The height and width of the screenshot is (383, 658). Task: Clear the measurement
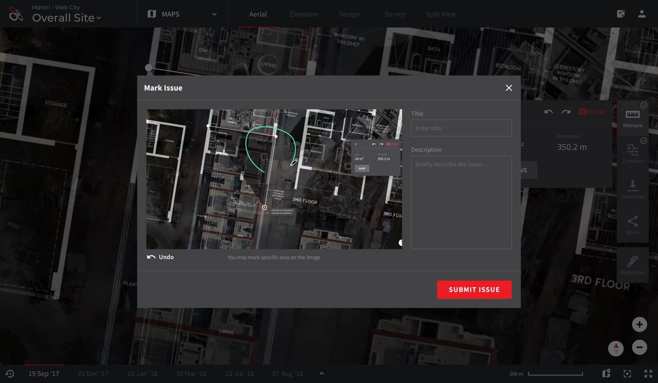point(592,112)
